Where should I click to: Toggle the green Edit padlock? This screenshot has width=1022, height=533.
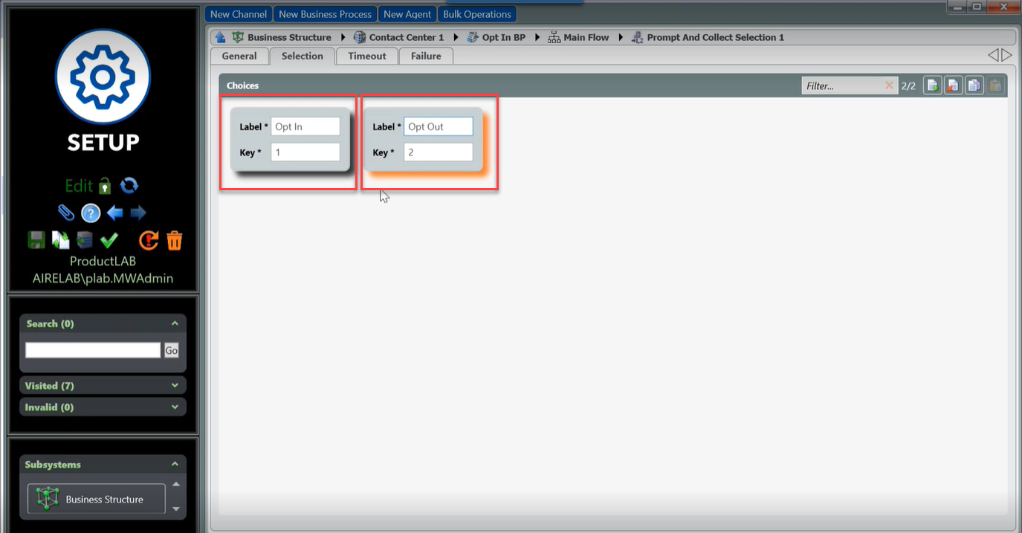pos(105,185)
